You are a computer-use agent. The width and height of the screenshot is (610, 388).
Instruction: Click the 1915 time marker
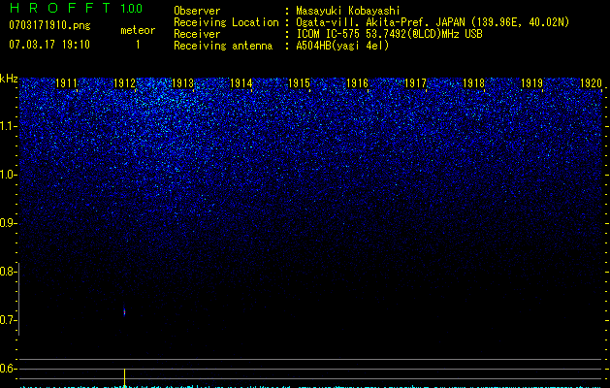[299, 83]
